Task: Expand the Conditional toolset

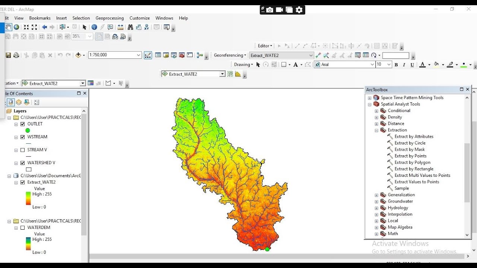Action: click(376, 111)
